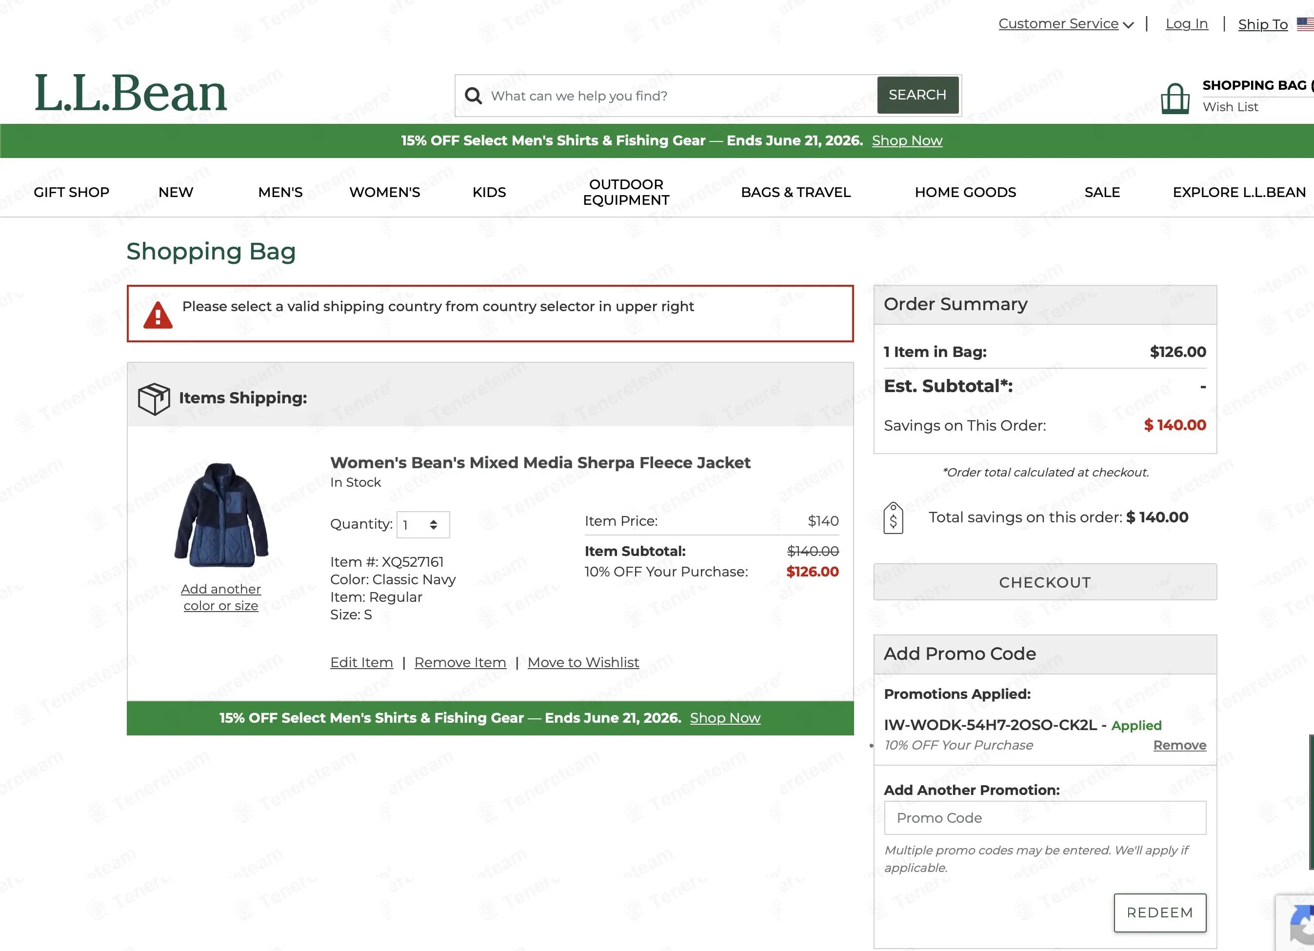Open the Wish List link
Viewport: 1314px width, 951px height.
(x=1231, y=107)
